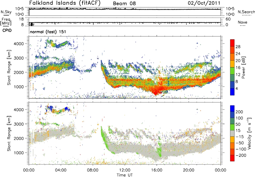Click the '12:00' time tick label
This screenshot has width=255, height=177.
125,170
